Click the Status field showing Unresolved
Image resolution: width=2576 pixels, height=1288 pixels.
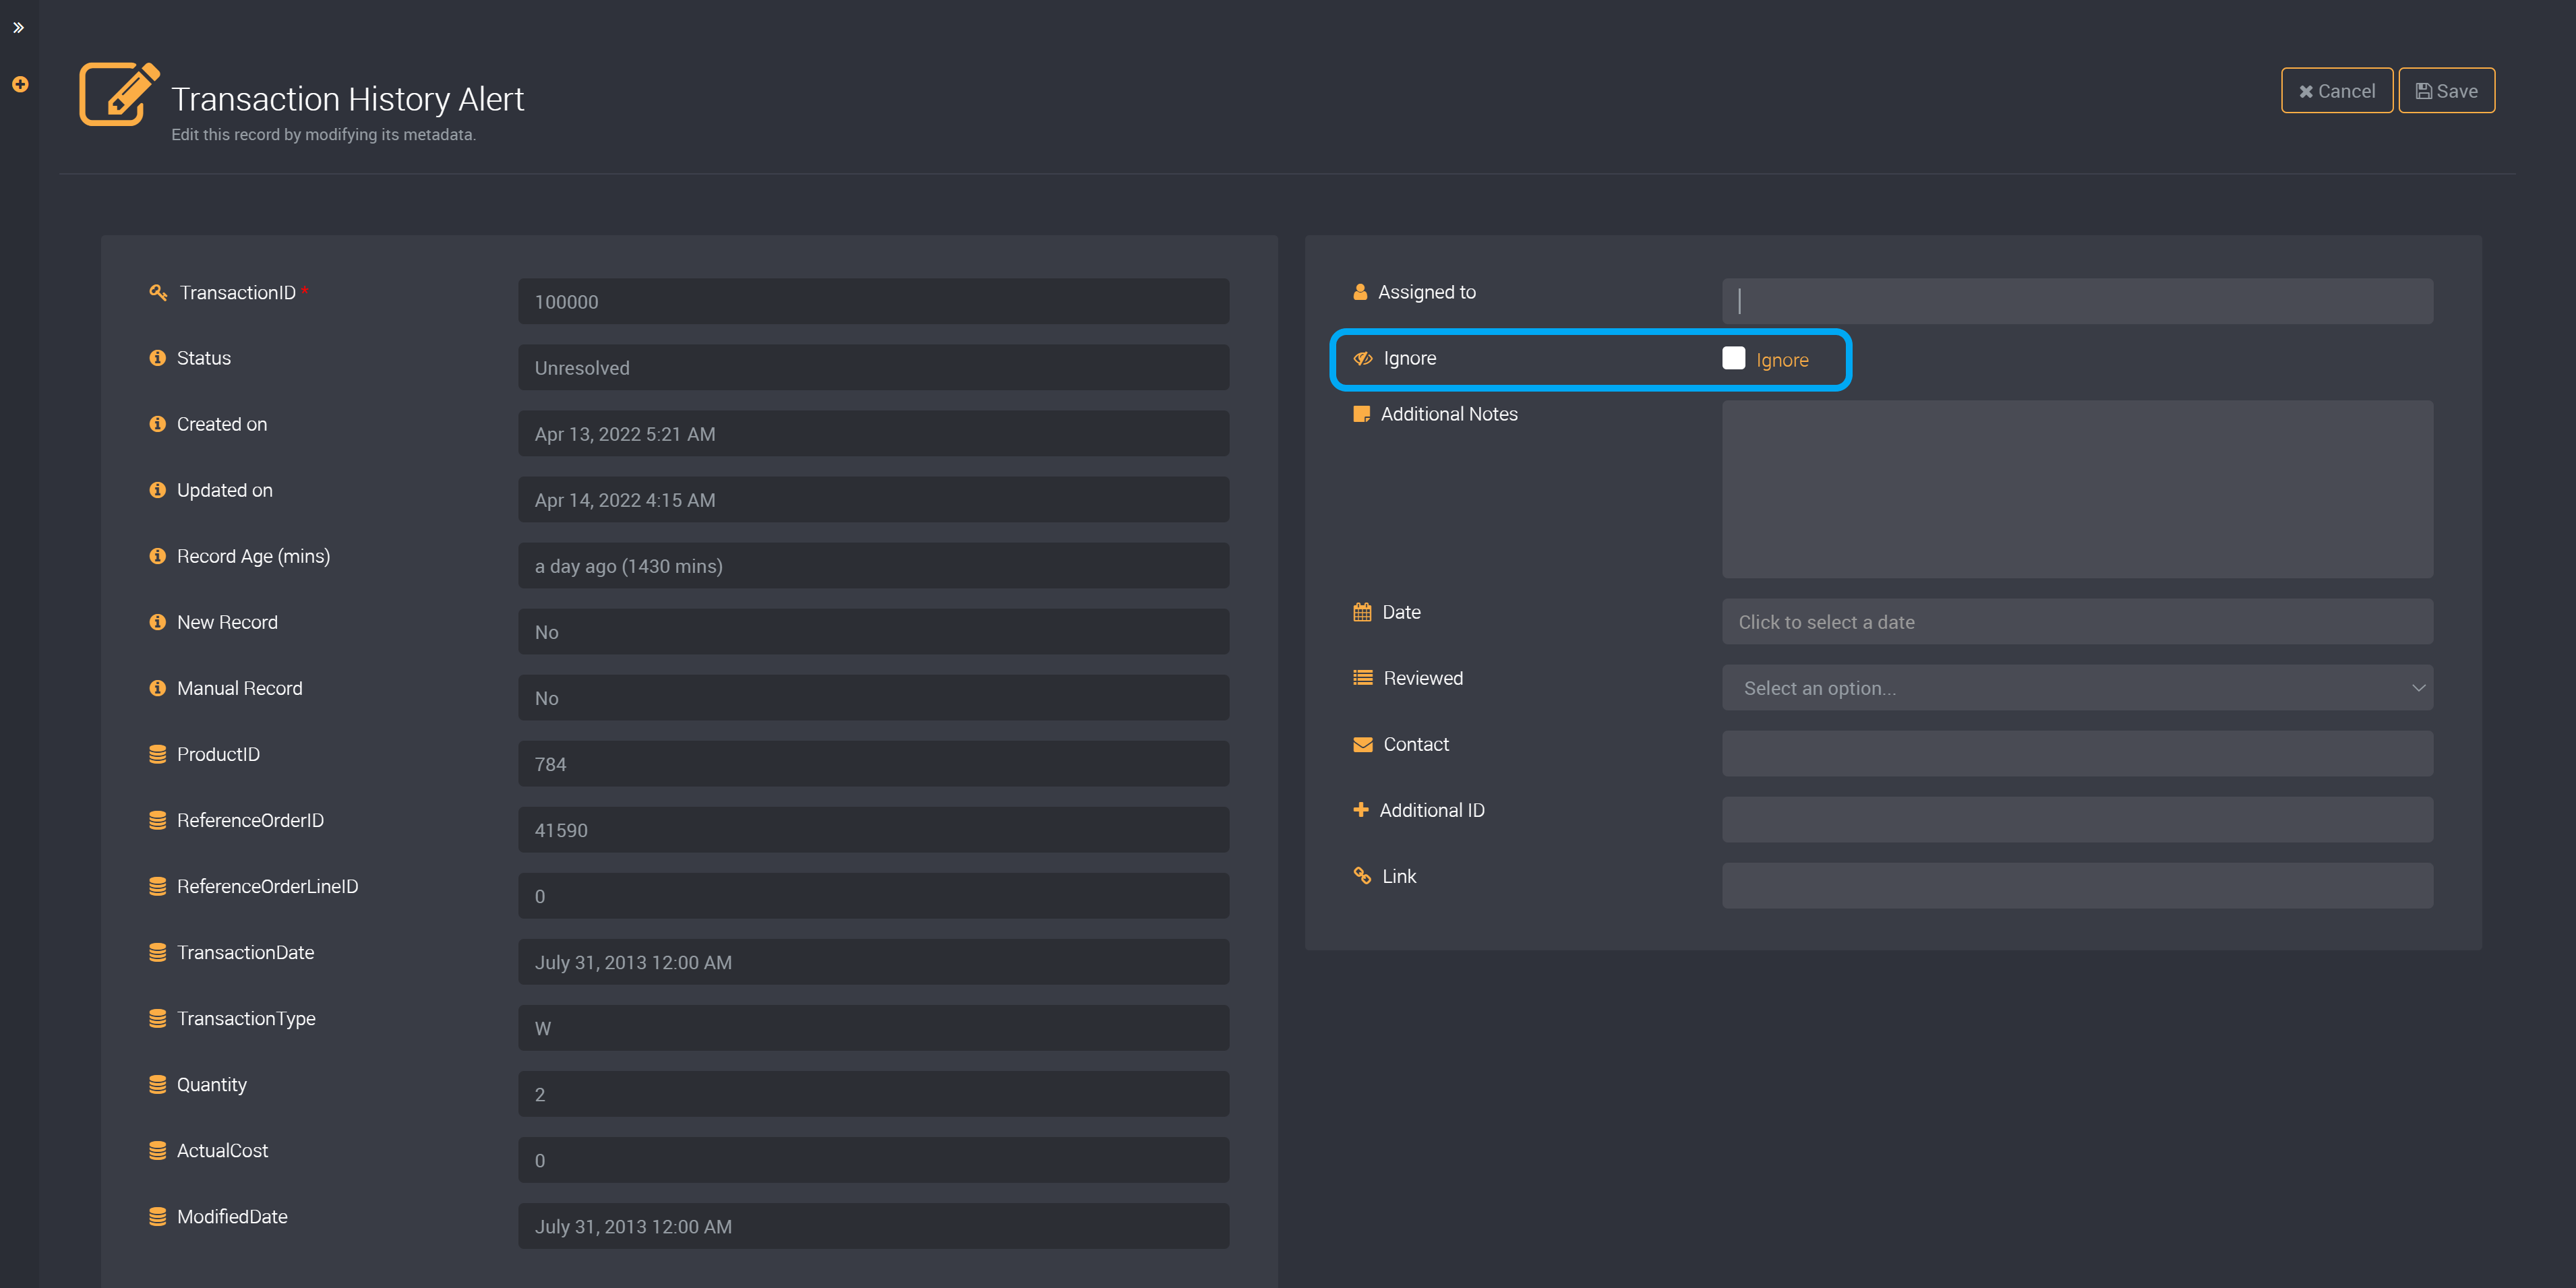(873, 367)
